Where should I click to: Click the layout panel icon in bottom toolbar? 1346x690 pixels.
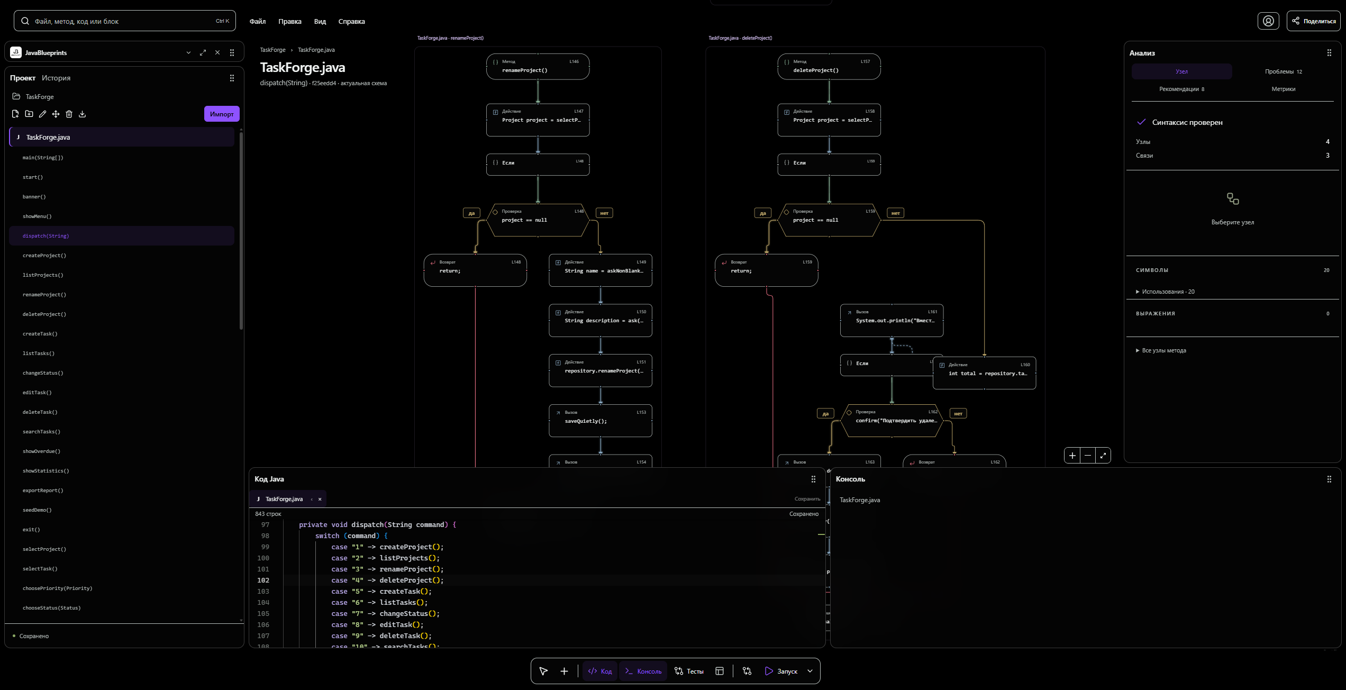[720, 671]
